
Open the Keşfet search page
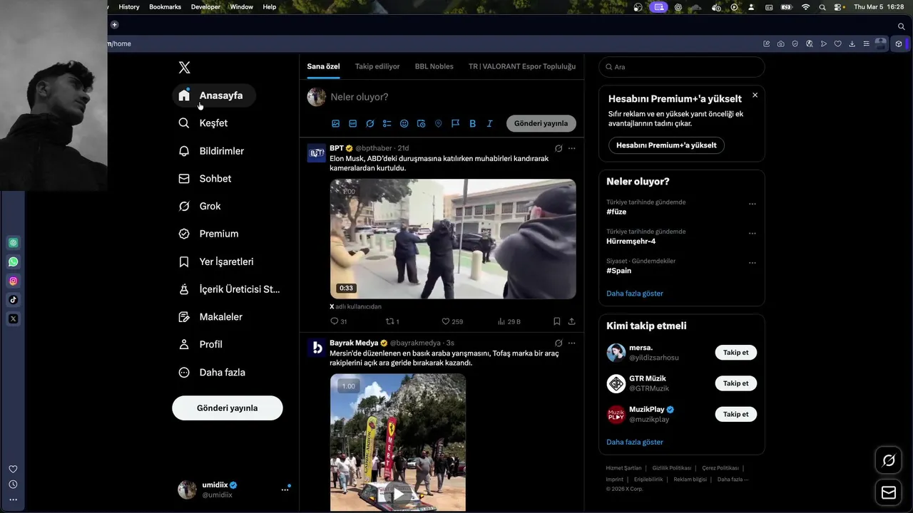coord(203,123)
